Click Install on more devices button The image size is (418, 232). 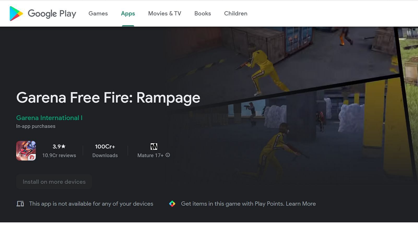pyautogui.click(x=54, y=182)
